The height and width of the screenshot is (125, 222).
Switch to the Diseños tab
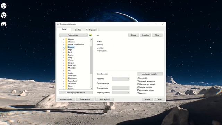click(78, 30)
